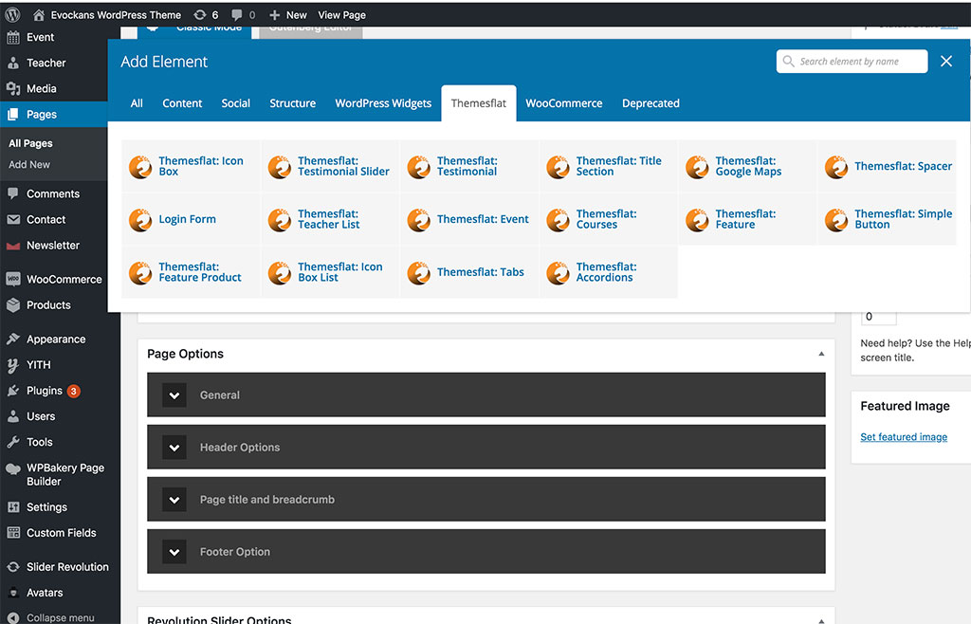Viewport: 971px width, 624px height.
Task: Open the comments bubble icon in admin bar
Action: (x=236, y=15)
